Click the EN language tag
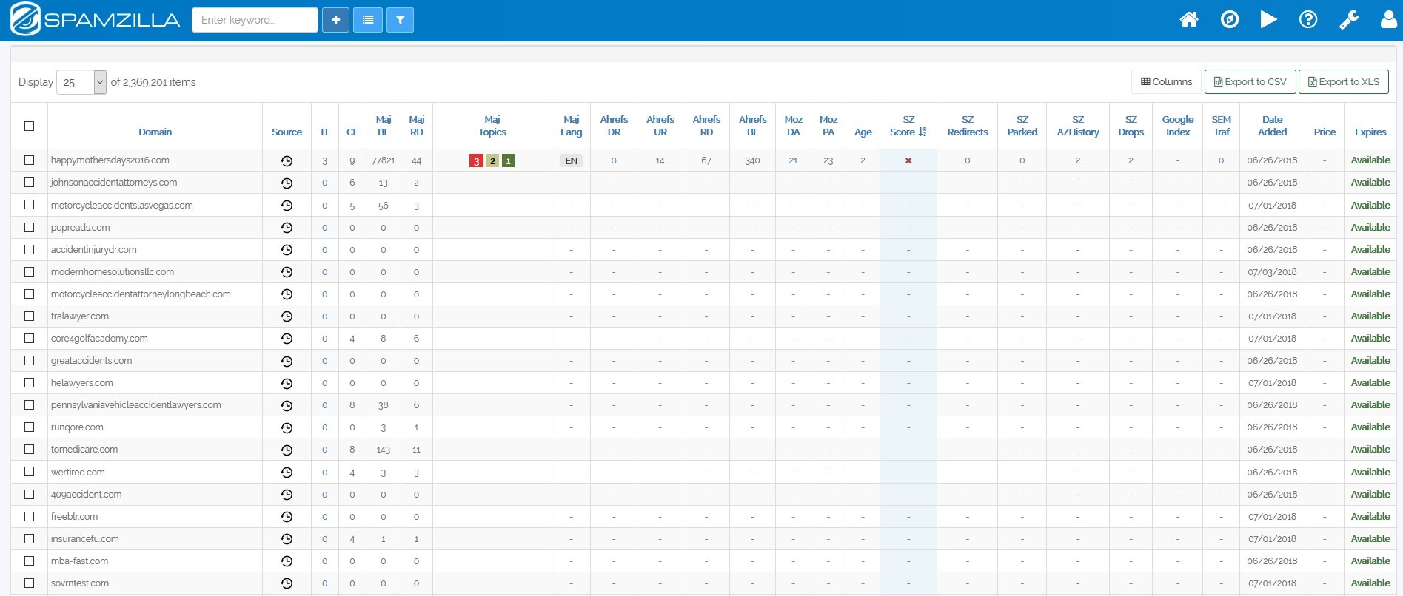This screenshot has width=1403, height=596. pyautogui.click(x=571, y=160)
